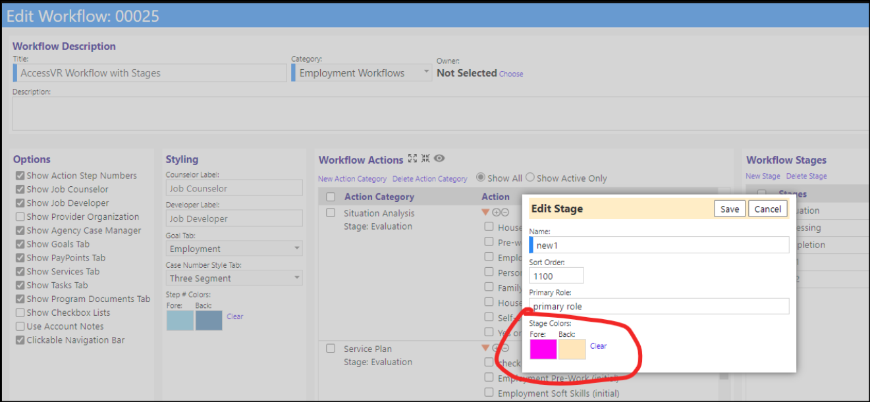Open Case Number Style Three Segment dropdown
Screen dimensions: 870x402
coord(234,278)
